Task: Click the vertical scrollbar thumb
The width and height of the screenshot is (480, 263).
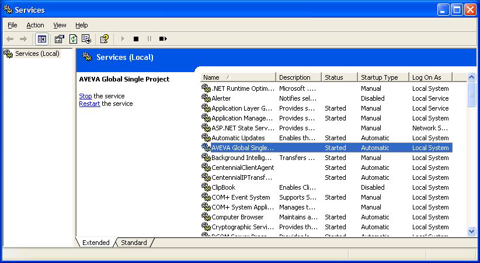Action: pyautogui.click(x=471, y=94)
